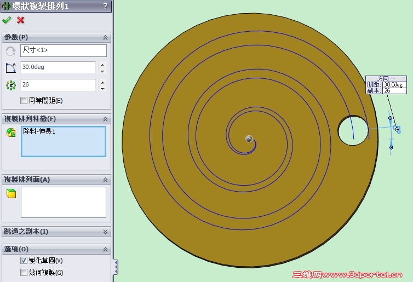The width and height of the screenshot is (413, 282).
Task: Click 副本 26 value in callout
Action: (x=394, y=90)
